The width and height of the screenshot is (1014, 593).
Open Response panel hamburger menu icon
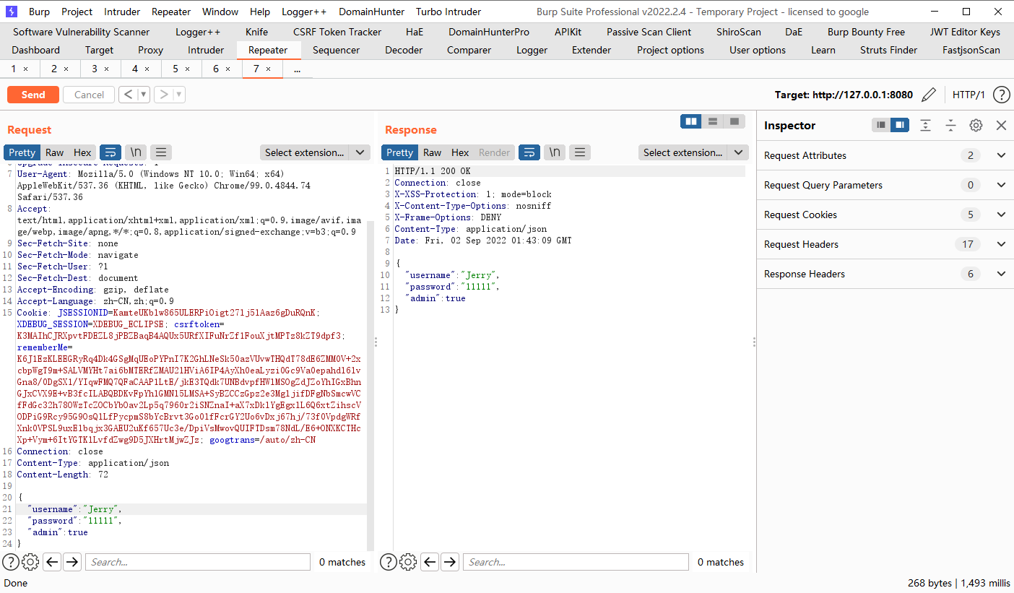tap(580, 152)
